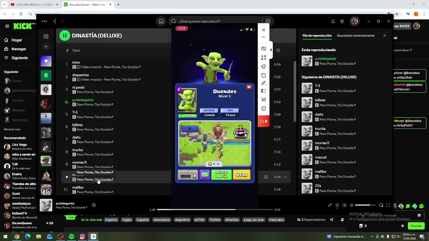Expand Your Library sidebar in Spotify
This screenshot has width=429, height=241.
[x=46, y=36]
